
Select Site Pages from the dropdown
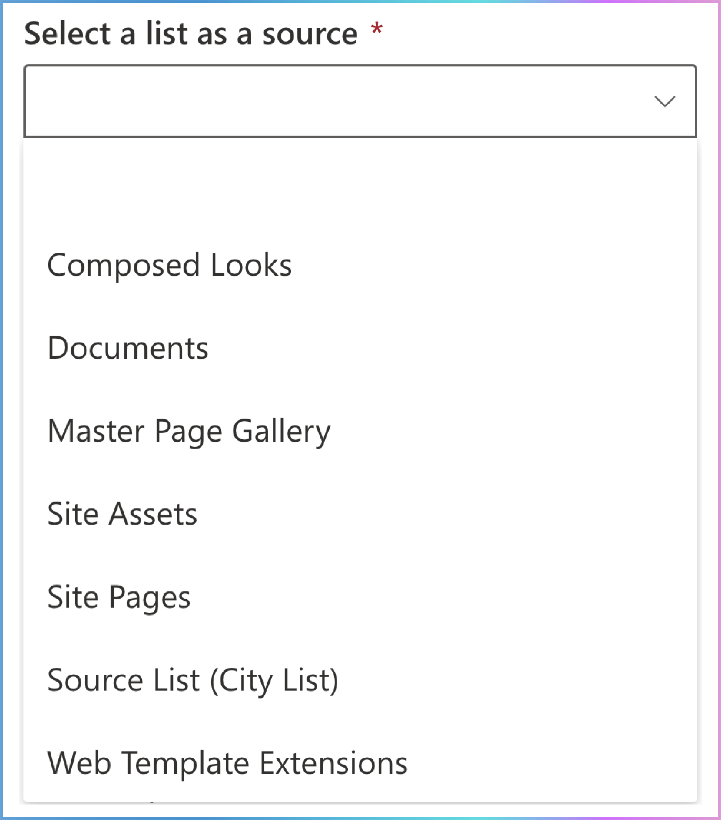360,597
